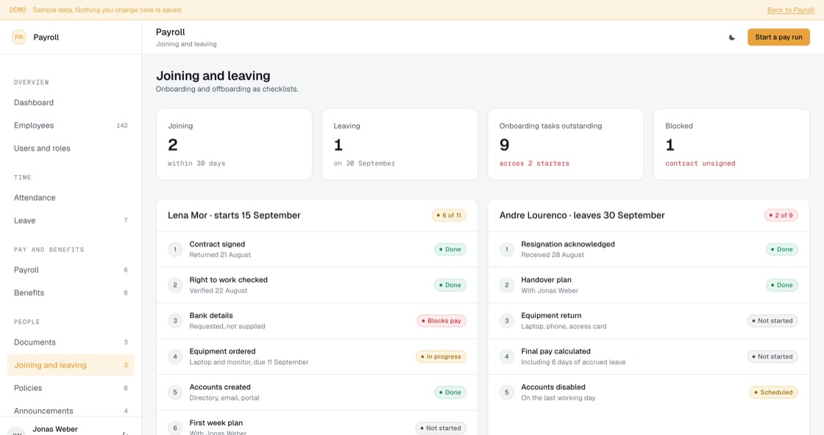
Task: Open Payroll under Pay and Benefits
Action: click(x=71, y=270)
